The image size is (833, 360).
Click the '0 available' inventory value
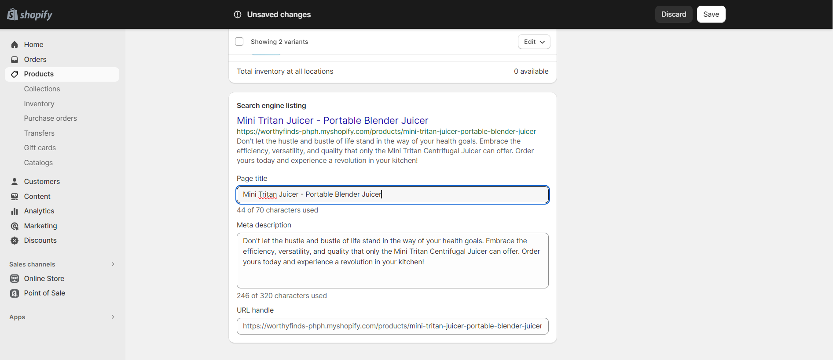point(531,72)
